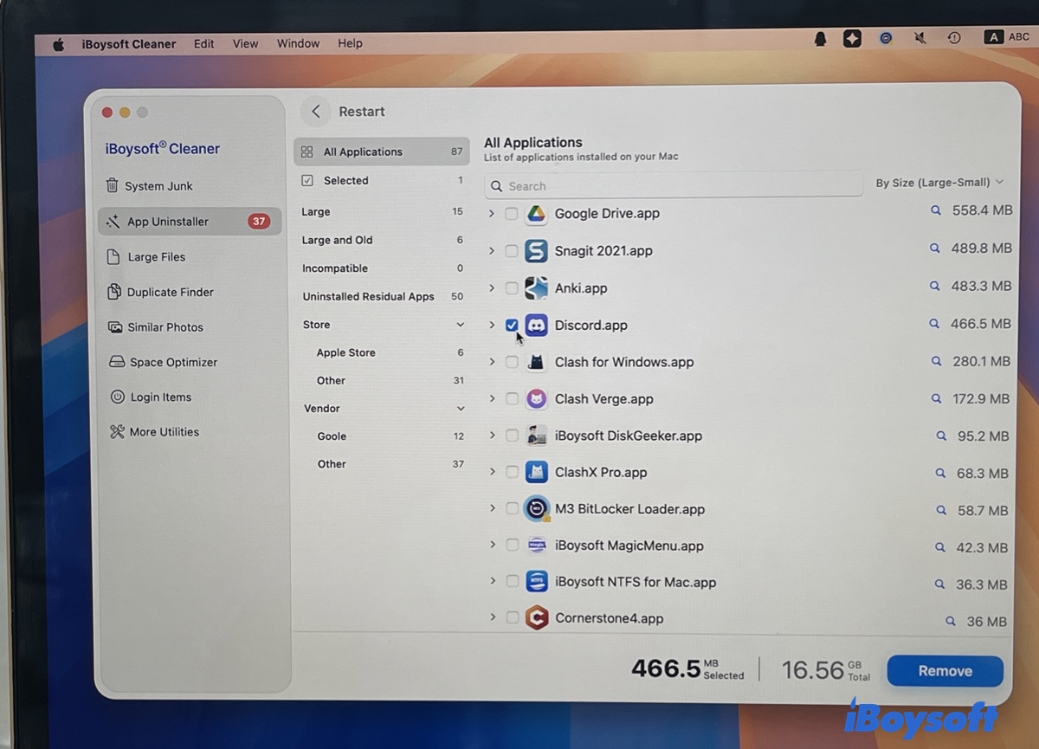Expand the Snagit 2021.app row

[x=492, y=250]
